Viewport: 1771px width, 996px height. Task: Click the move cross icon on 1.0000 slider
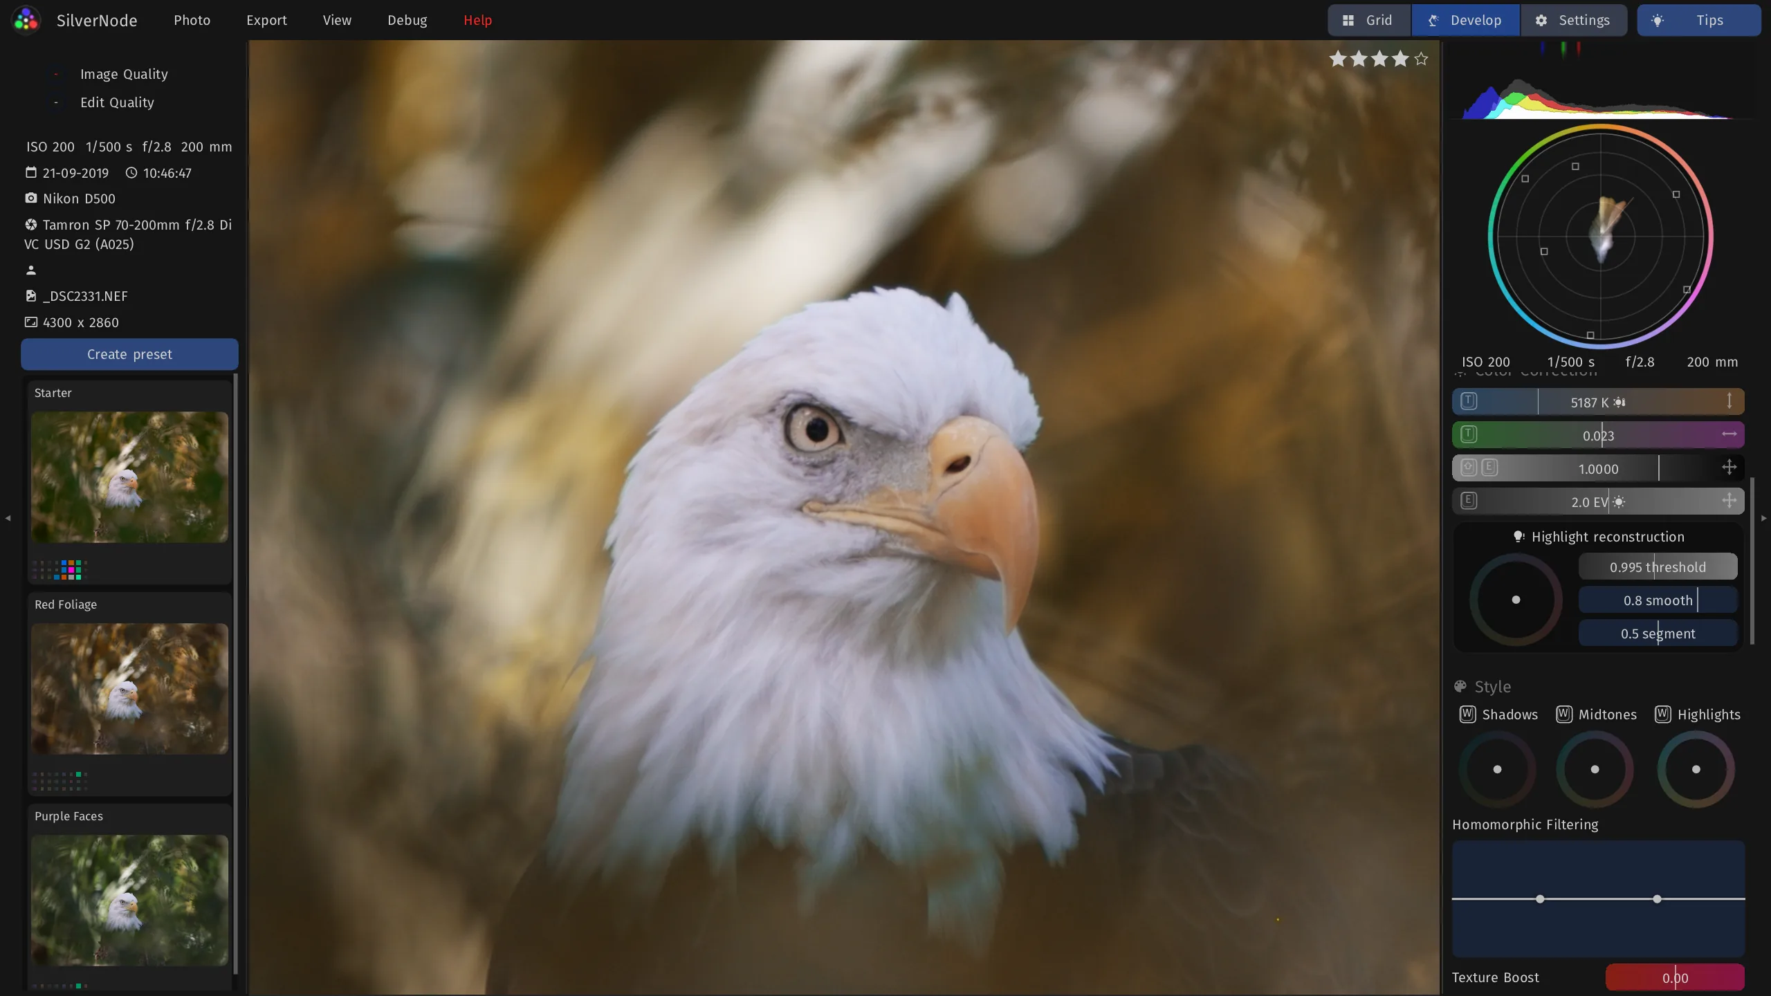coord(1729,468)
